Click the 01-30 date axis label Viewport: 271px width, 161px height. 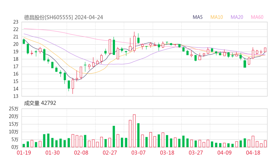click(52, 153)
